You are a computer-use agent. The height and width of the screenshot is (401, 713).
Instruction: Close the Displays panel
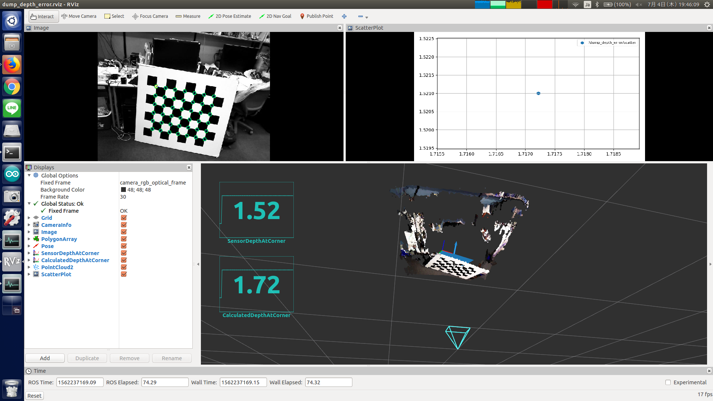[x=189, y=167]
